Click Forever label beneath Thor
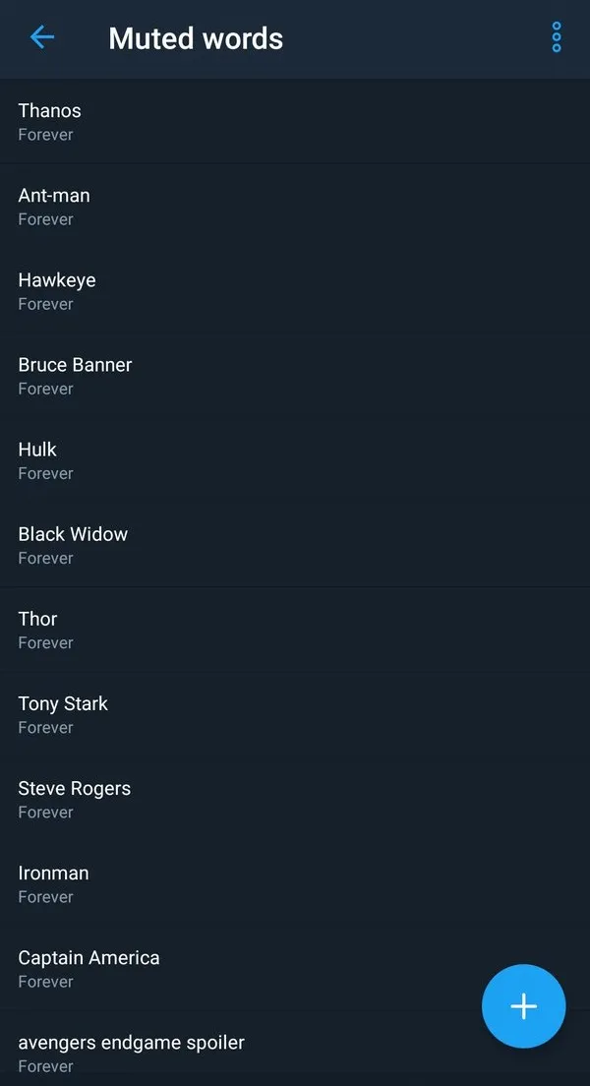Image resolution: width=590 pixels, height=1086 pixels. pos(46,642)
